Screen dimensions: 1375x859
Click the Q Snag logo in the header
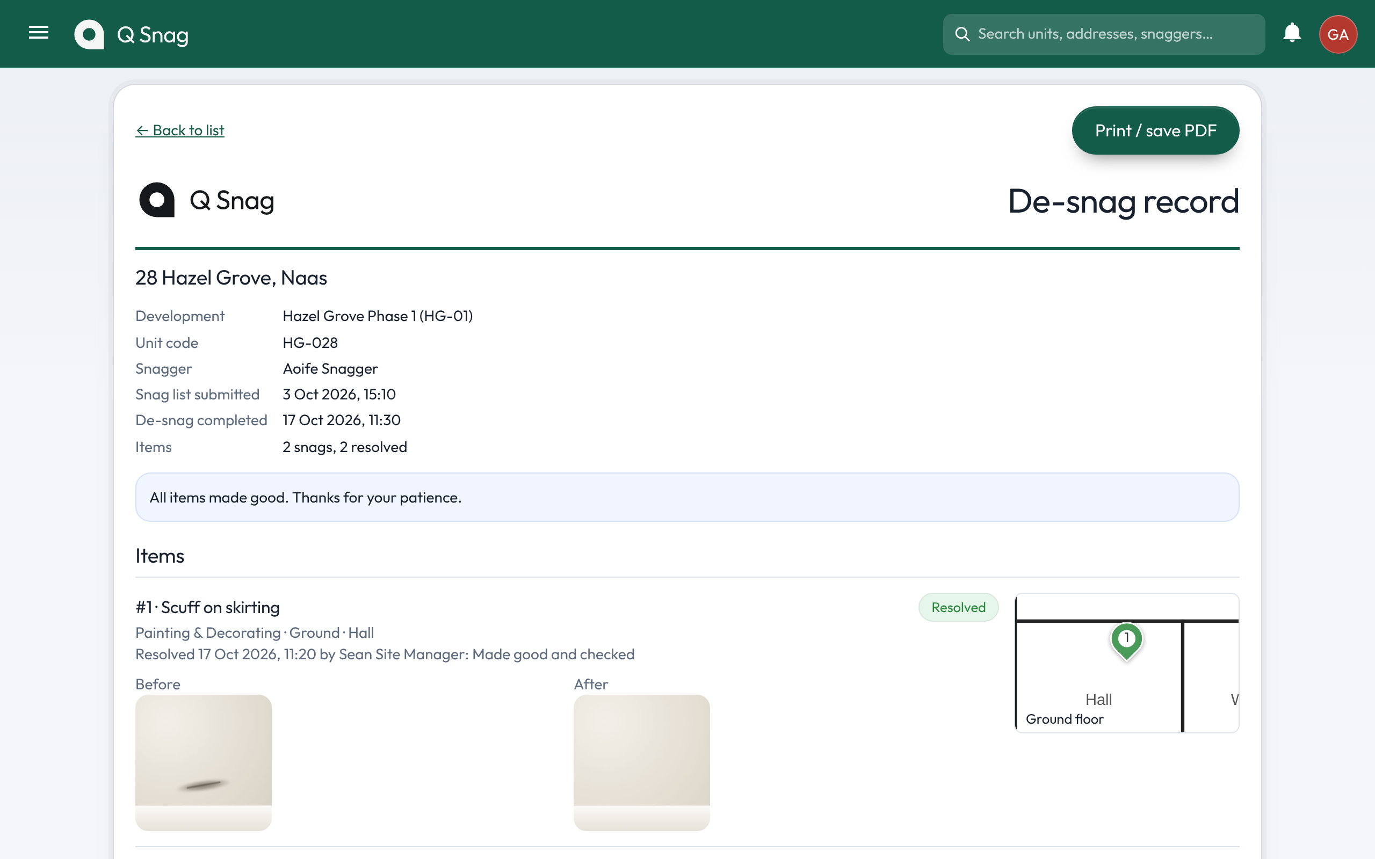point(131,35)
